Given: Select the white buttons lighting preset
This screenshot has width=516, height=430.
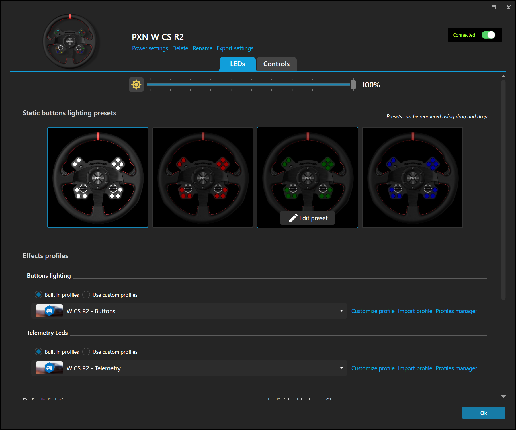Looking at the screenshot, I should coord(98,177).
